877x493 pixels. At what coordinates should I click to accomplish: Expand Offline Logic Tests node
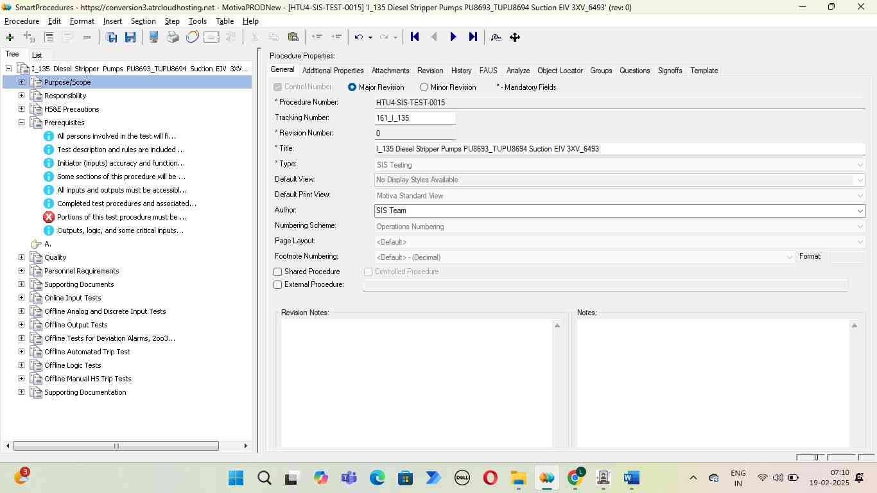21,365
